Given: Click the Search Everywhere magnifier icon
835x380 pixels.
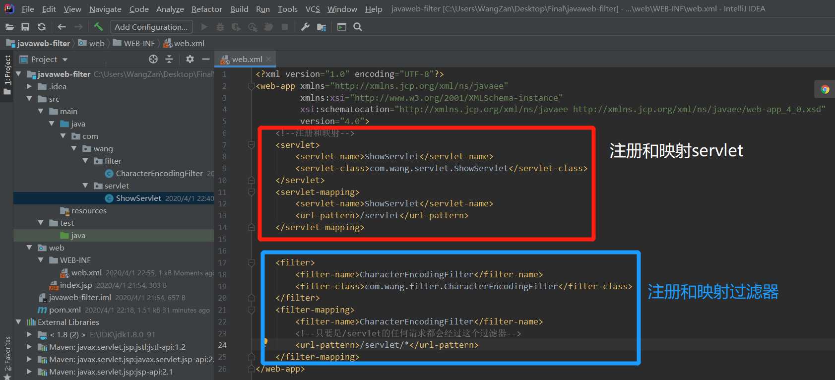Looking at the screenshot, I should pos(358,27).
